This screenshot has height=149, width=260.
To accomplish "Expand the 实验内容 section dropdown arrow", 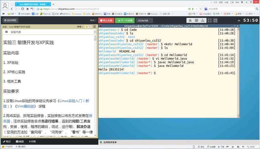I will click(x=95, y=32).
